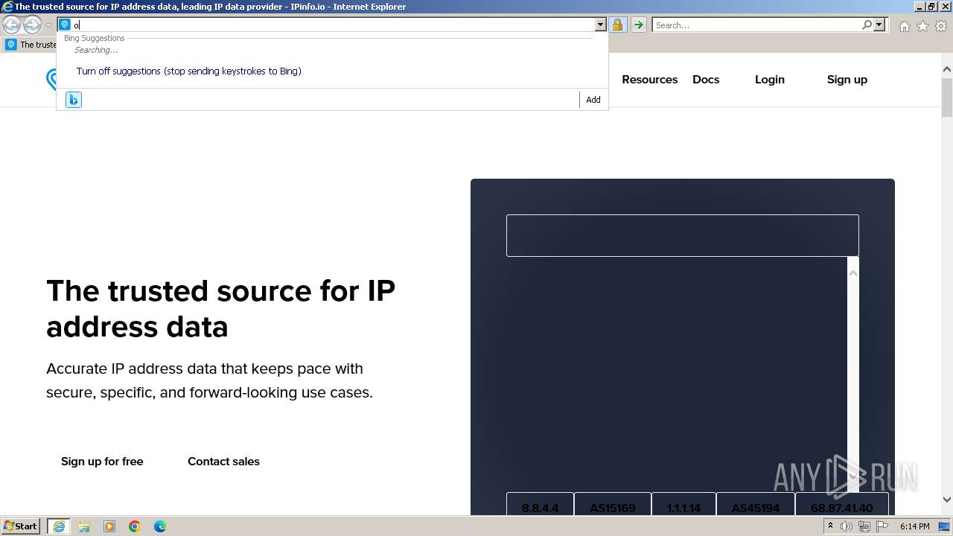953x536 pixels.
Task: Click the page scrollbar down arrow
Action: point(946,500)
